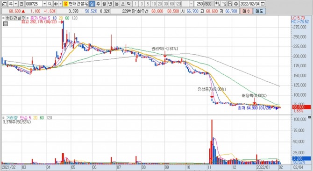Switch to the monthly 월 period
Viewport: 313px width, 171px height.
(104, 4)
